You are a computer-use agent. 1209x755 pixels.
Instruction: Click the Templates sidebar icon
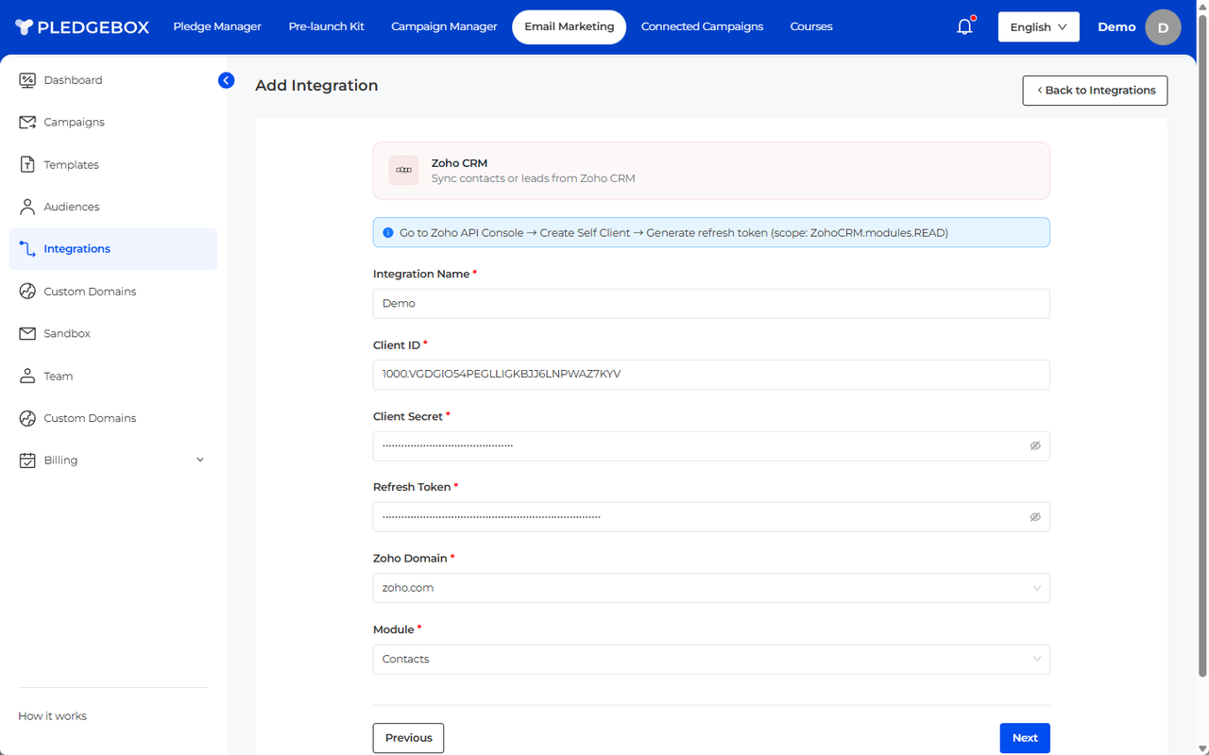tap(27, 164)
